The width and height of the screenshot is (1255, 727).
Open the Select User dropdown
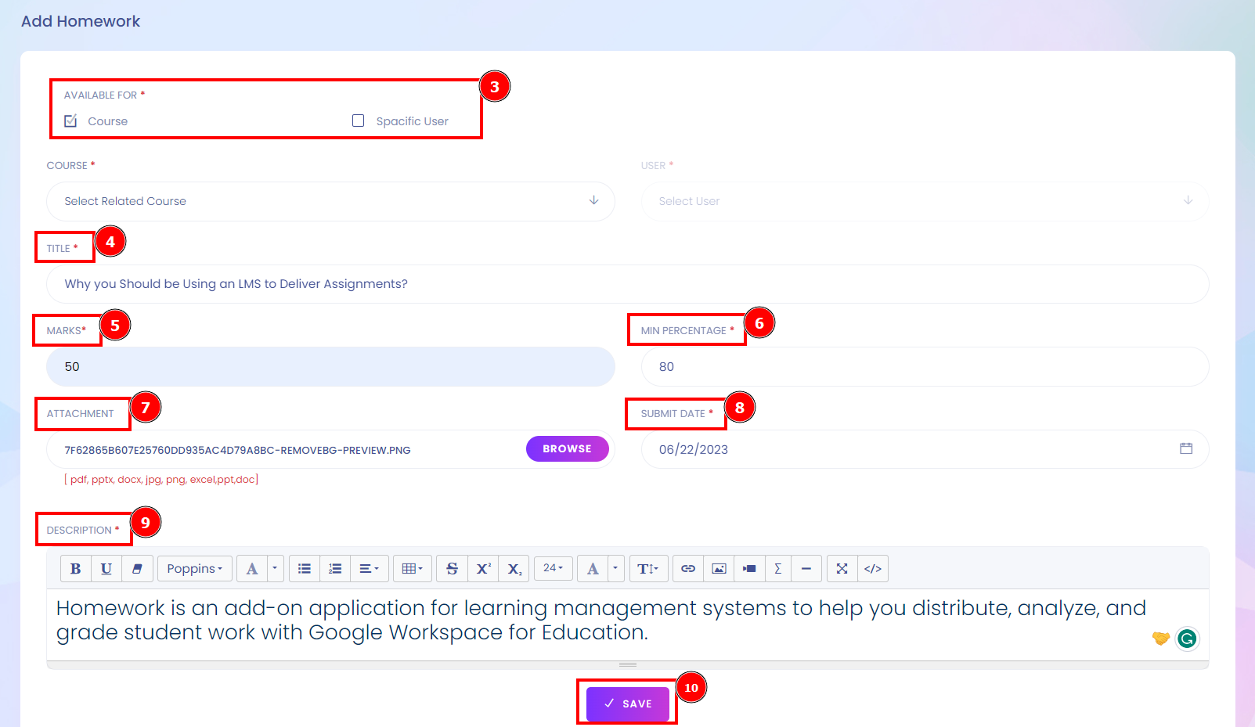(925, 201)
